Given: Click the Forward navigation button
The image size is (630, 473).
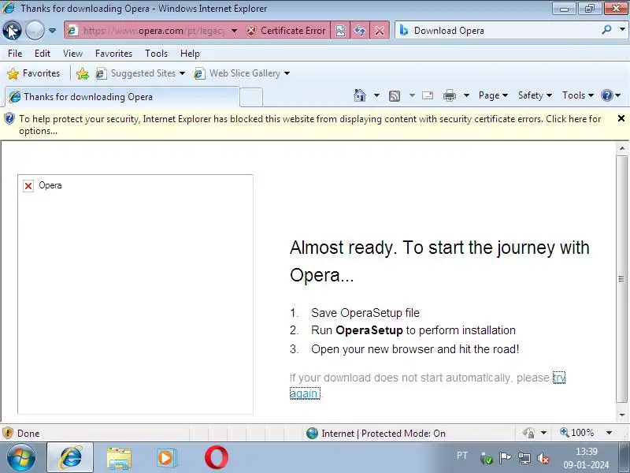Looking at the screenshot, I should pyautogui.click(x=35, y=30).
